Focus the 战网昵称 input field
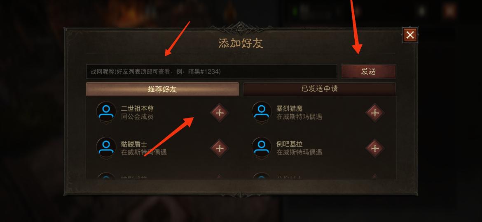Viewport: 482px width, 222px height. click(211, 72)
